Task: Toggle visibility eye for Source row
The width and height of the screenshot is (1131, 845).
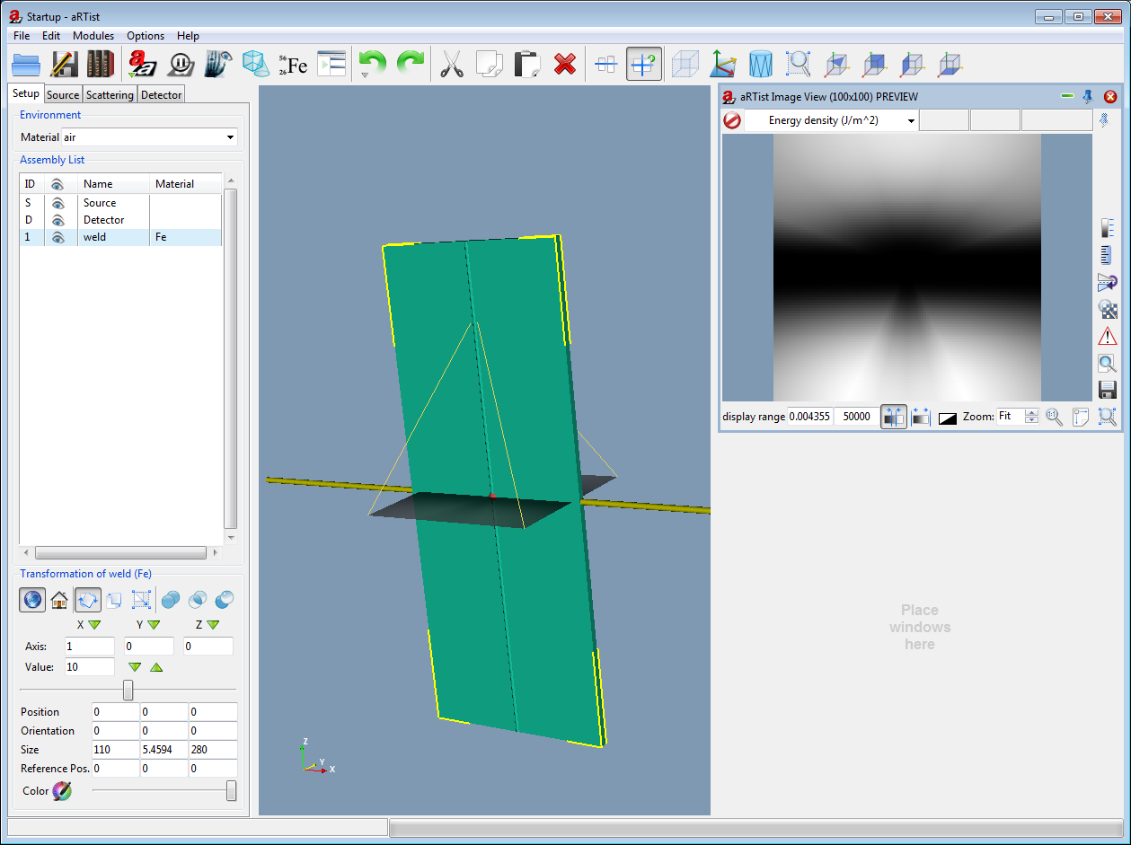Action: click(x=59, y=203)
